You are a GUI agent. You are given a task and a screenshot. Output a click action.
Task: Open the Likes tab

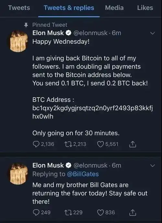point(145,8)
